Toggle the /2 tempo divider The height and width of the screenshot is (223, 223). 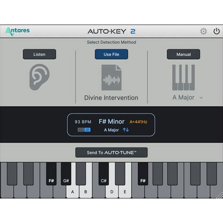(87, 130)
